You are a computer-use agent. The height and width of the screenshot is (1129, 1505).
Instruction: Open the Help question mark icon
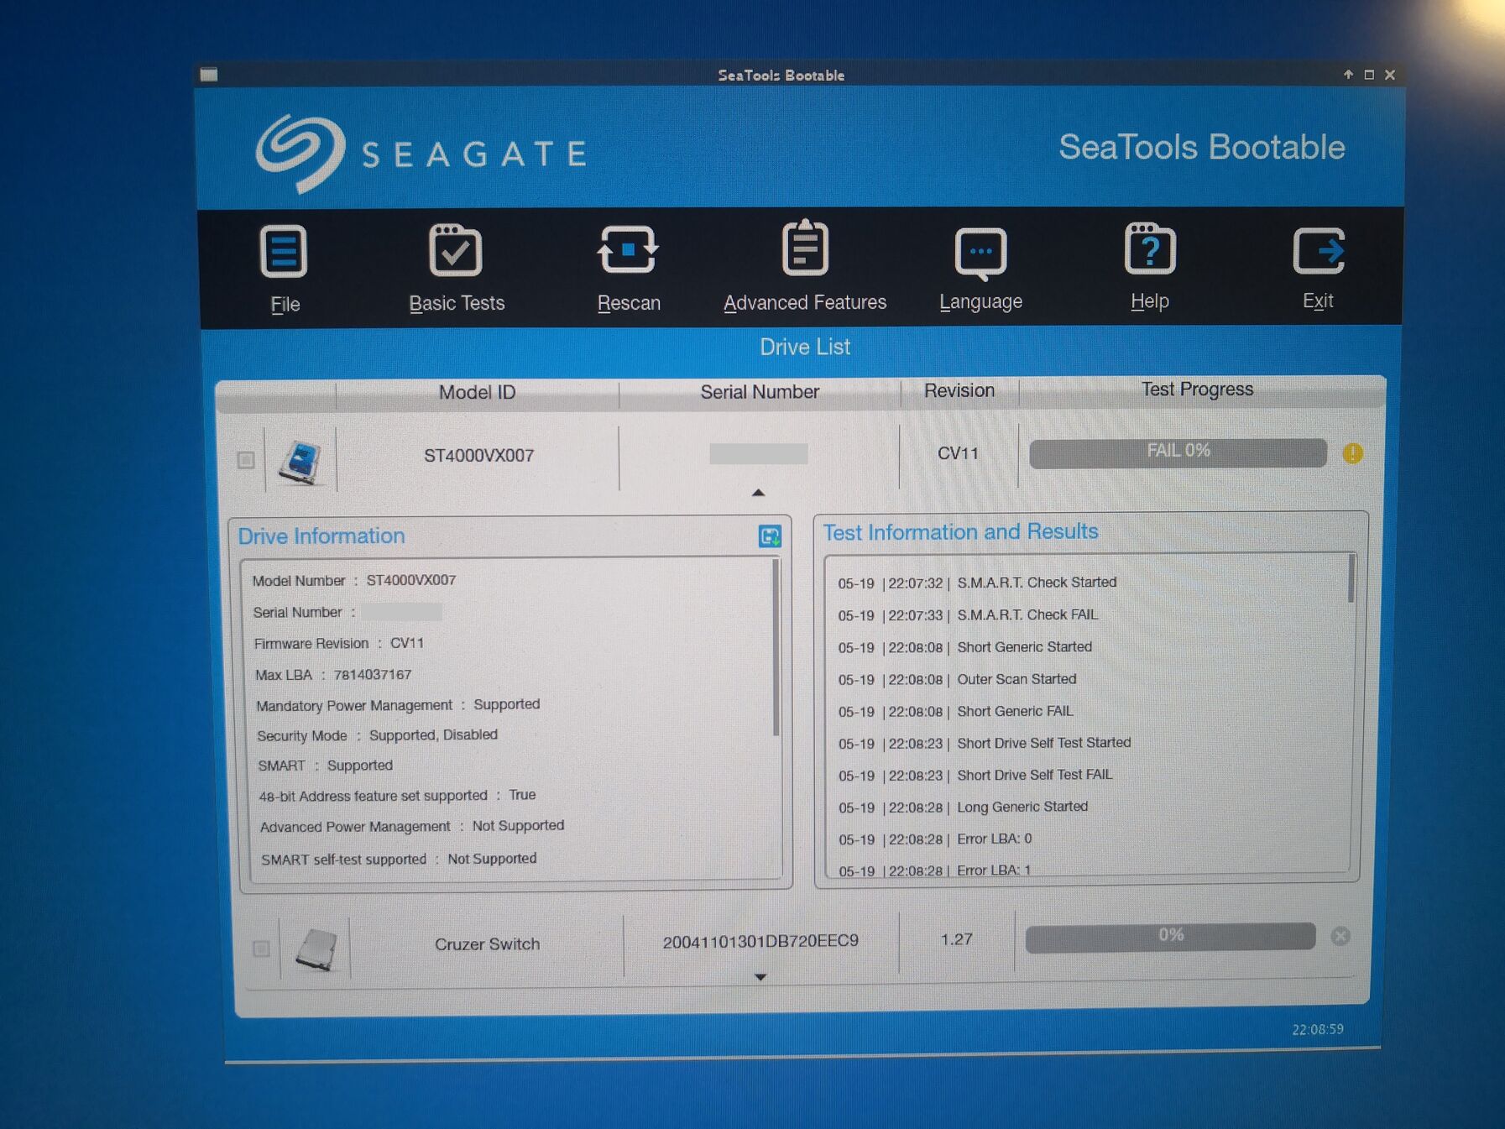1150,248
